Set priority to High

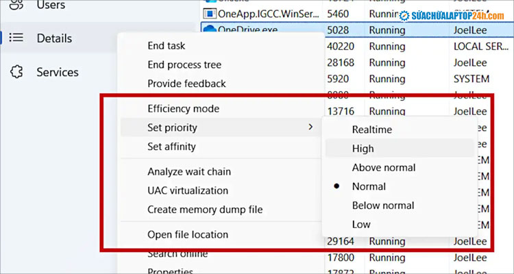[363, 148]
